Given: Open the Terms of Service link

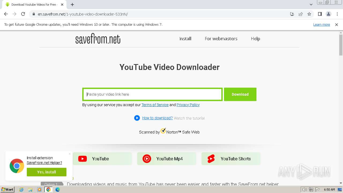Looking at the screenshot, I should 155,105.
